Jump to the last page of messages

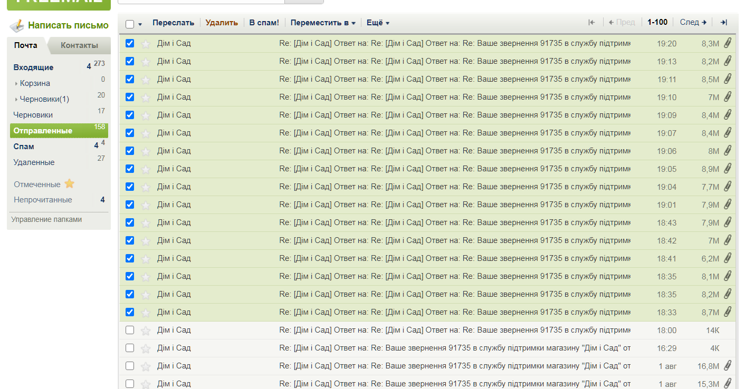coord(724,22)
